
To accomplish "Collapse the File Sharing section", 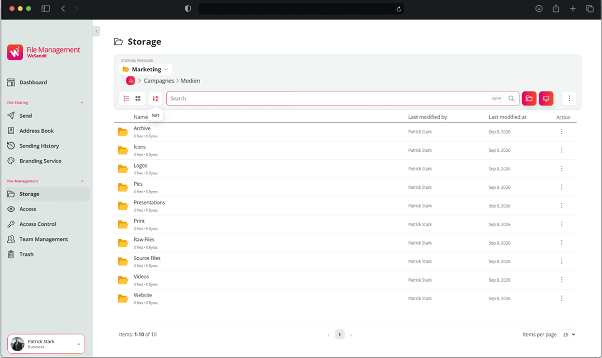I will click(82, 103).
